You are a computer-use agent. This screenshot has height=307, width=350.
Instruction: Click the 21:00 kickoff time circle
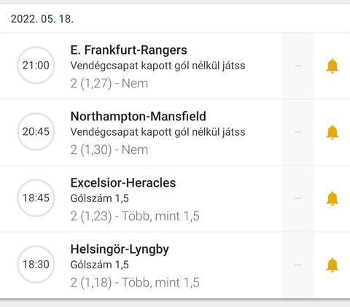coord(36,65)
